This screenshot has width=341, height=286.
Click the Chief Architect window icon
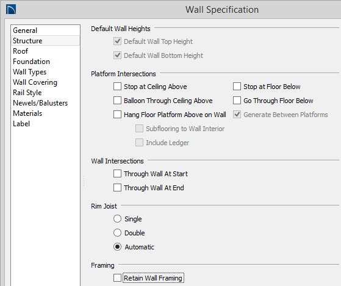(11, 10)
